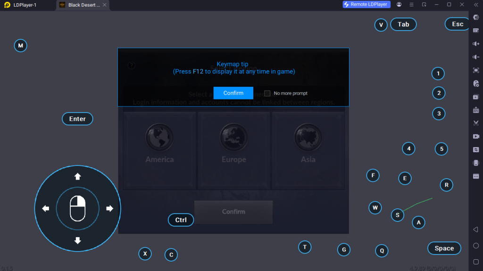
Task: Click the Remote LDPlayer button
Action: [366, 4]
